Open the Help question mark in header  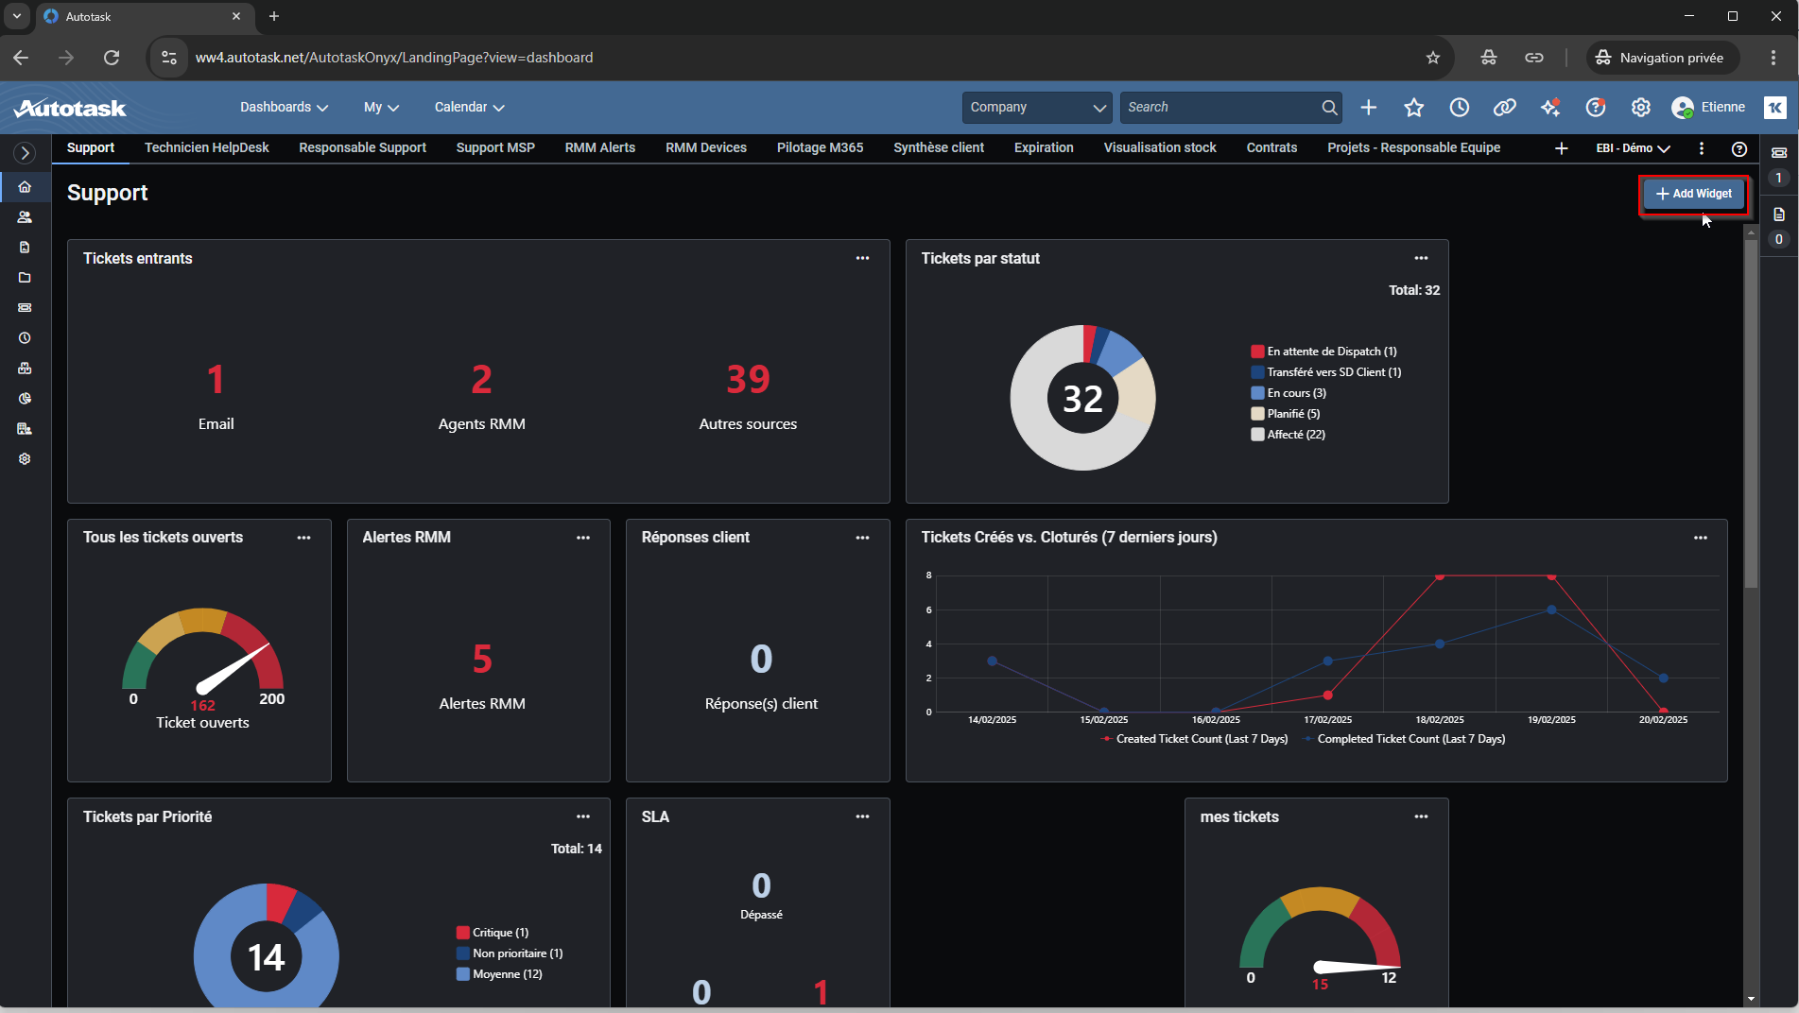[x=1596, y=108]
